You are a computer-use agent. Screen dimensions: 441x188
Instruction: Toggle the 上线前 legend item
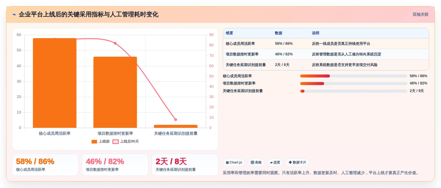[x=100, y=141]
